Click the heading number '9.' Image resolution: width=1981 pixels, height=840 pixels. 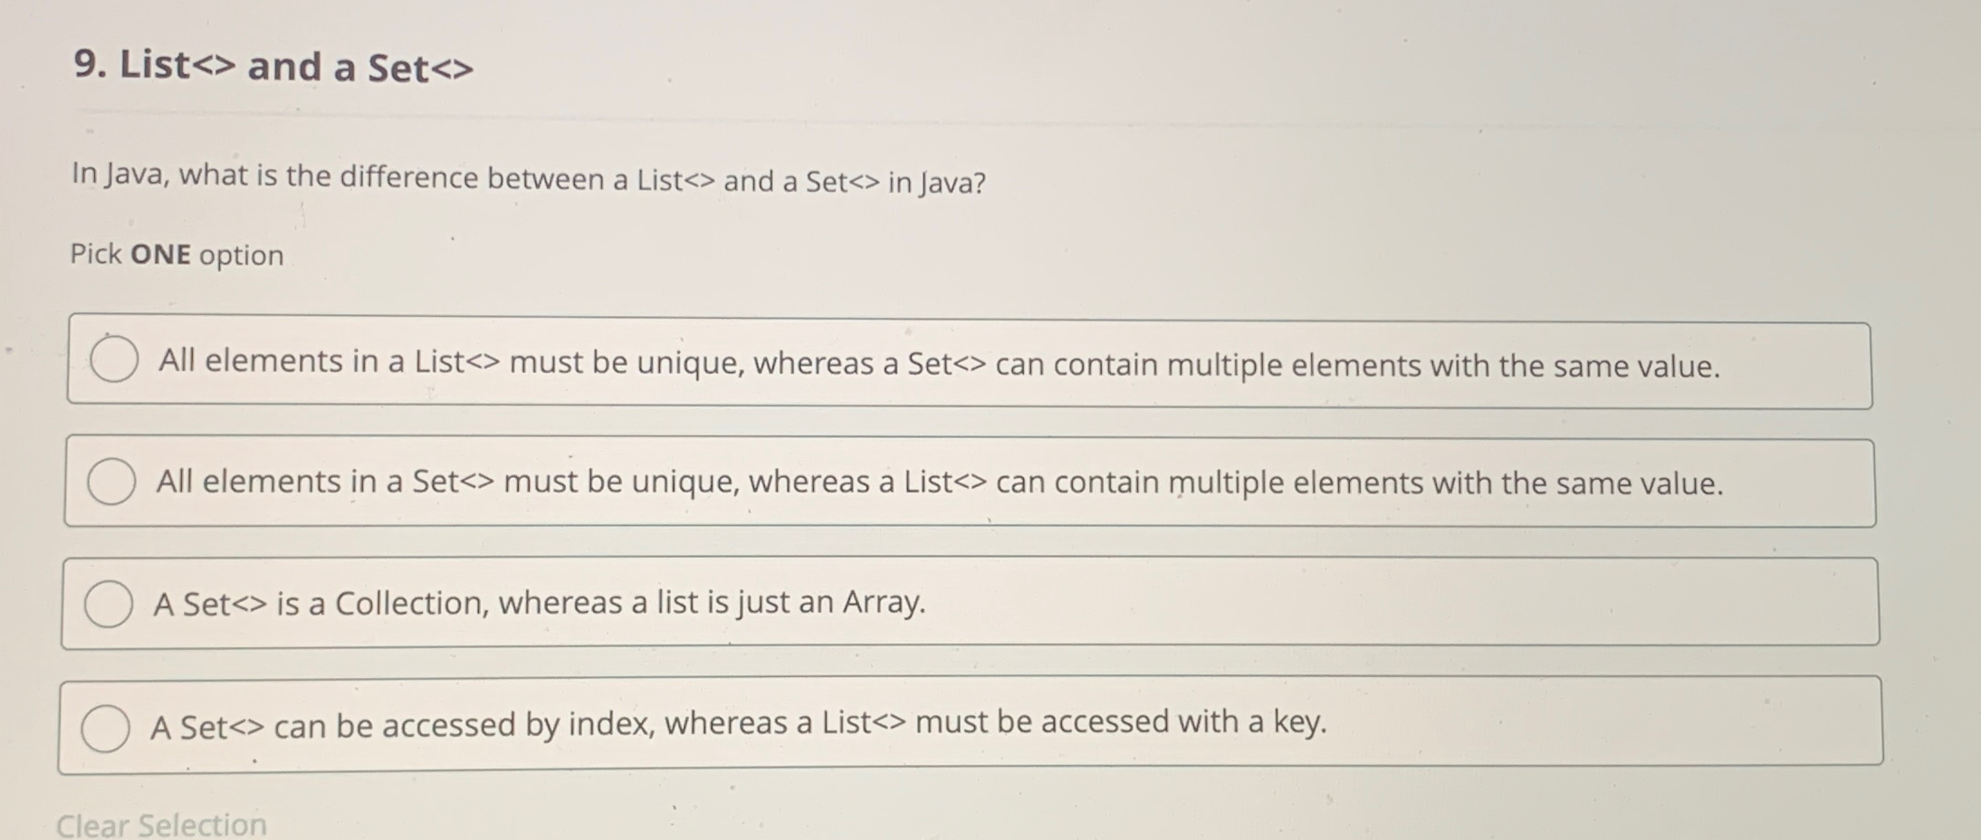[x=89, y=65]
